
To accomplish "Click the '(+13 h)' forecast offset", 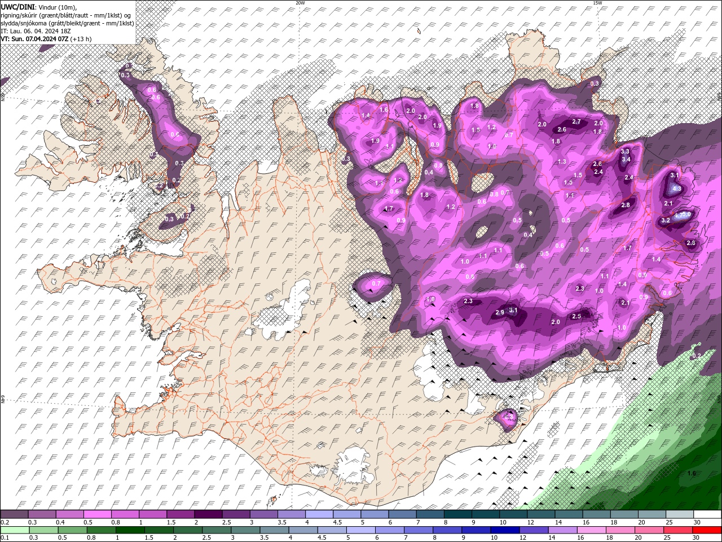I will tap(82, 38).
